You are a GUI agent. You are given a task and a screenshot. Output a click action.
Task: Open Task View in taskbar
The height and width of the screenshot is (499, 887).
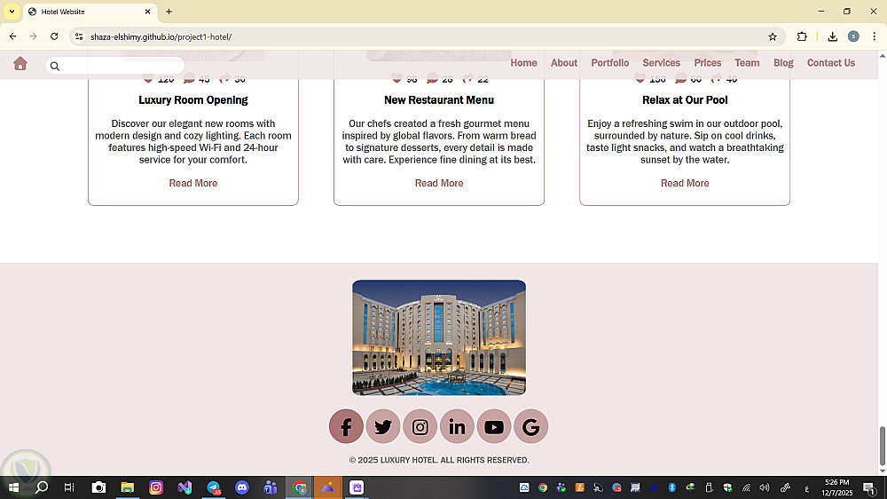pos(69,487)
